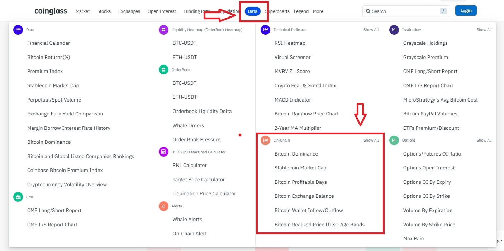Screen dimensions: 504x251
Task: Select the Data tab in navigation
Action: coord(252,11)
